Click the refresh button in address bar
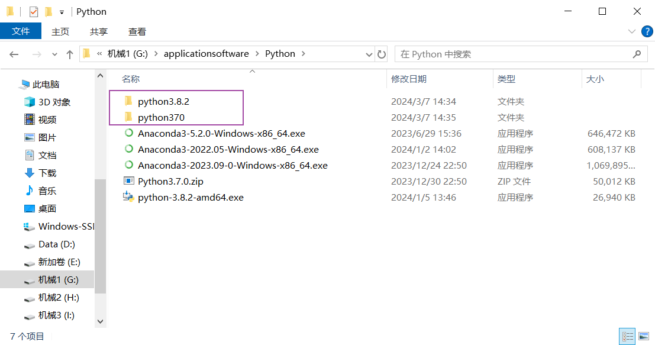The width and height of the screenshot is (655, 345). [x=382, y=54]
